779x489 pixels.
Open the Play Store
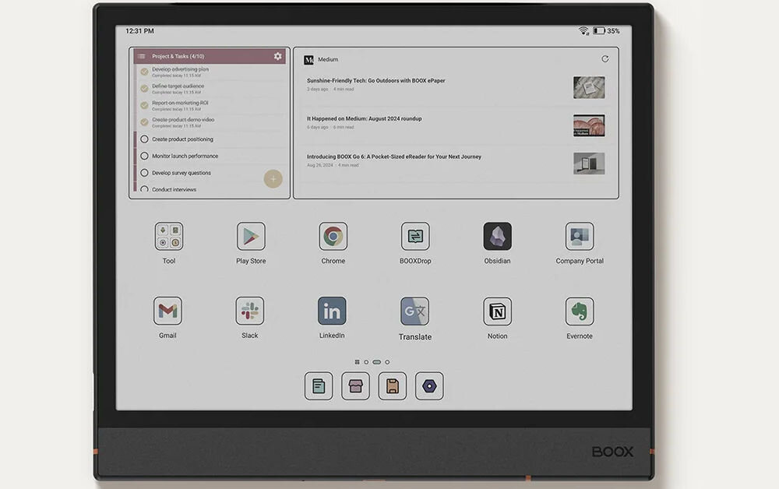tap(250, 238)
